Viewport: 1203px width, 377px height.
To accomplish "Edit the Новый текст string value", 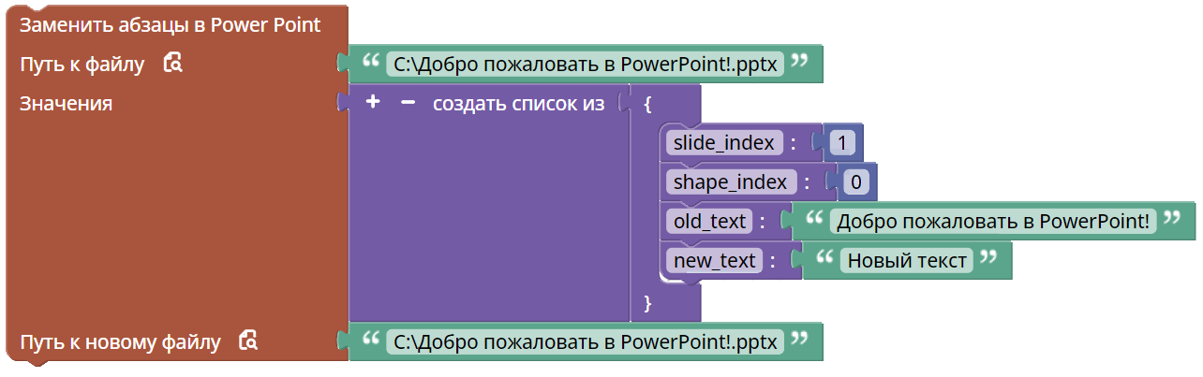I will [x=906, y=260].
